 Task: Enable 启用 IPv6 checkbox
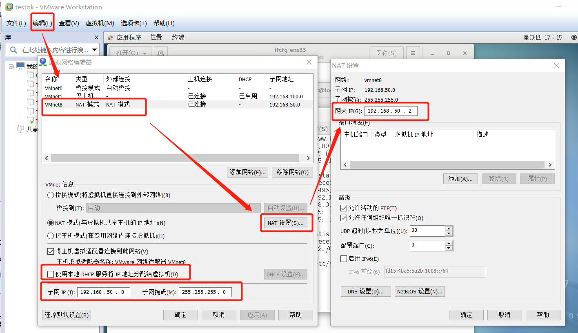(x=344, y=259)
